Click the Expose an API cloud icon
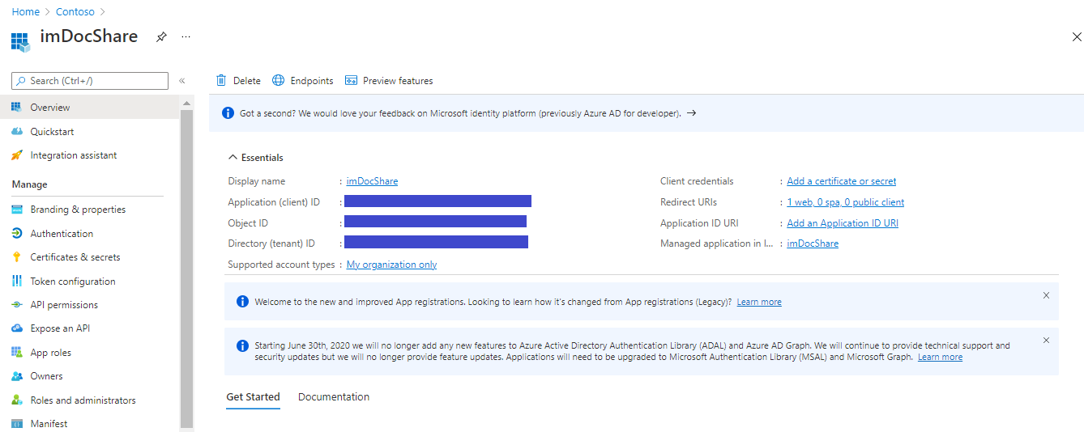1084x432 pixels. [16, 328]
